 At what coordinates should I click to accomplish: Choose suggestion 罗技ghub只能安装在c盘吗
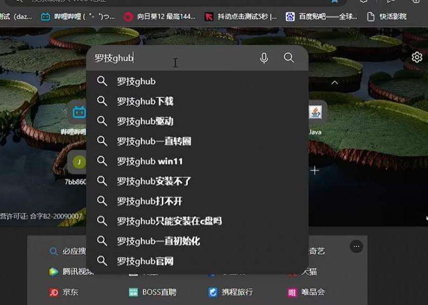pos(197,221)
